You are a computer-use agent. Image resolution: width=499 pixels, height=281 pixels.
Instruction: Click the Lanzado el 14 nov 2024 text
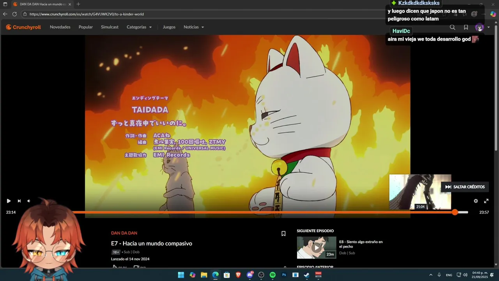[x=130, y=259]
